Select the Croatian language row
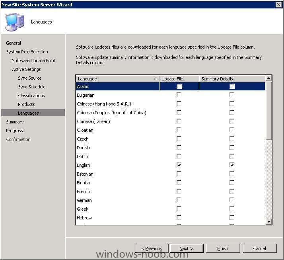The image size is (284, 260). click(x=170, y=130)
